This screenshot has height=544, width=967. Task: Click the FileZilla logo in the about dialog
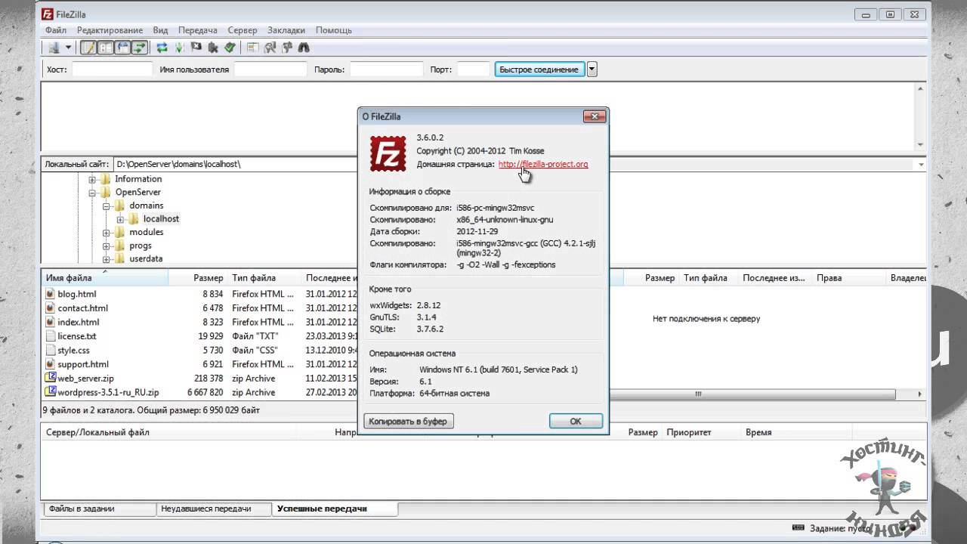coord(388,153)
